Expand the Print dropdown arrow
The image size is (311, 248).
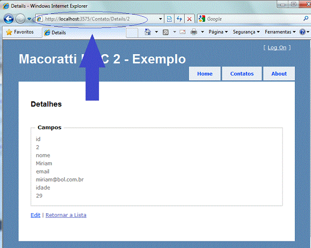point(203,32)
